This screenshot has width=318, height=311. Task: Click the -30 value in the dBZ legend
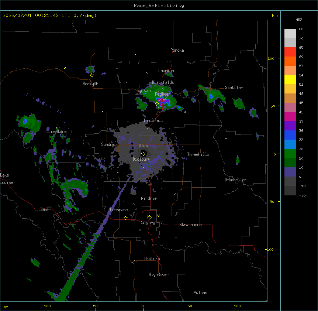pyautogui.click(x=302, y=195)
